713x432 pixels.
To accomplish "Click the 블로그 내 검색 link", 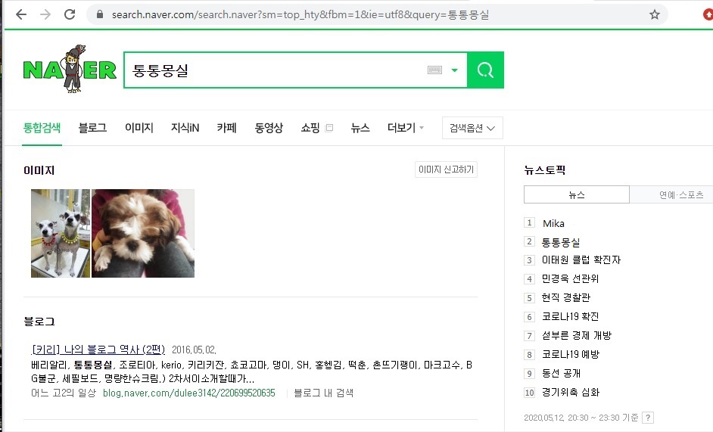I will 324,393.
